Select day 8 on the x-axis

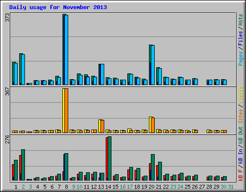[x=66, y=187]
